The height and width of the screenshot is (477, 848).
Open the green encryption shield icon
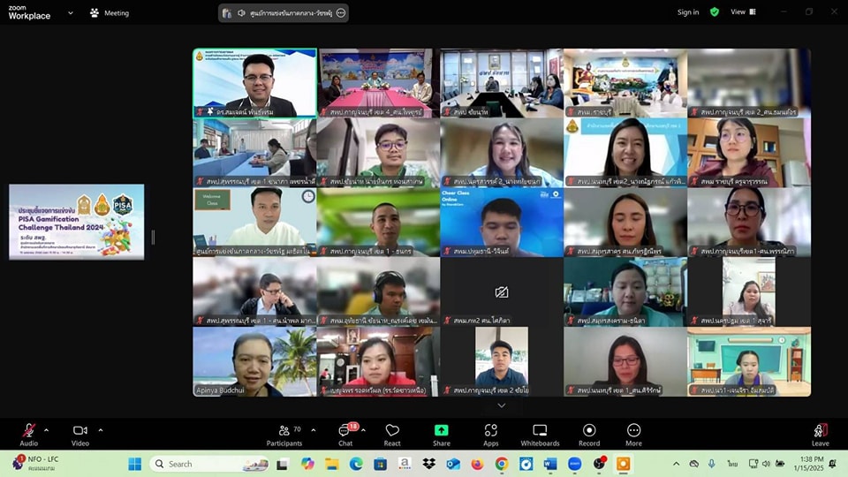pyautogui.click(x=715, y=11)
